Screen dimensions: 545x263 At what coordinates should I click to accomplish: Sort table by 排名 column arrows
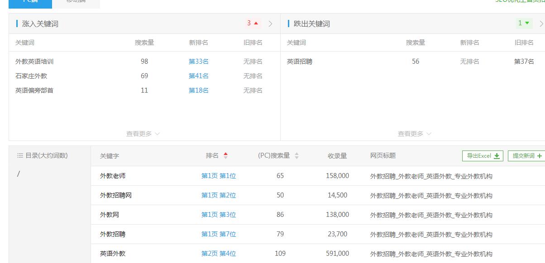click(x=225, y=156)
